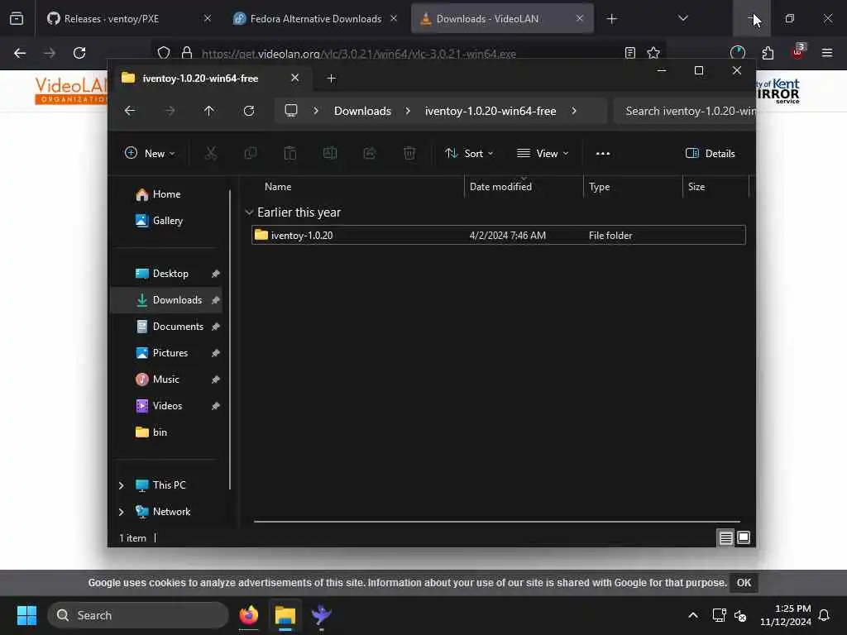Go back in File Explorer
Image resolution: width=847 pixels, height=635 pixels.
(x=130, y=111)
